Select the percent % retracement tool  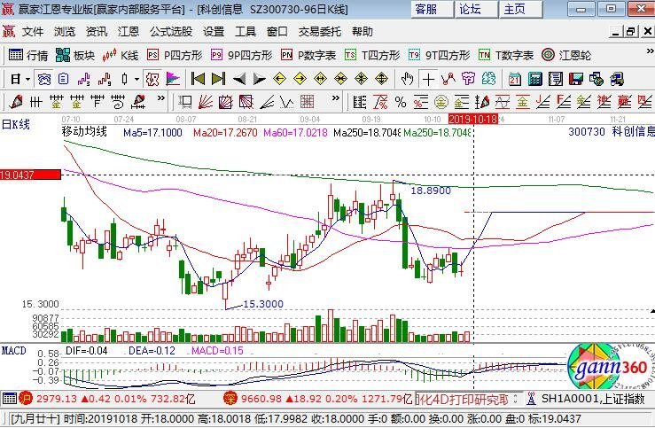click(x=401, y=102)
